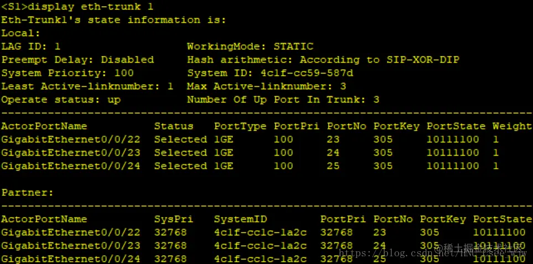The height and width of the screenshot is (264, 533).
Task: Click Weight value '1' of GigabitEthernet0/0/24
Action: (x=496, y=166)
